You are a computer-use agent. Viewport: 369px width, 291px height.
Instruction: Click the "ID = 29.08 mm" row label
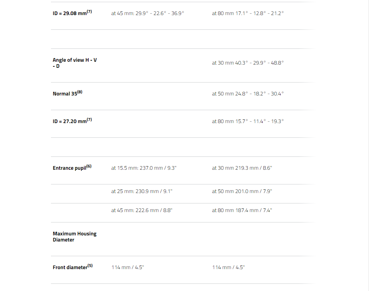point(70,14)
